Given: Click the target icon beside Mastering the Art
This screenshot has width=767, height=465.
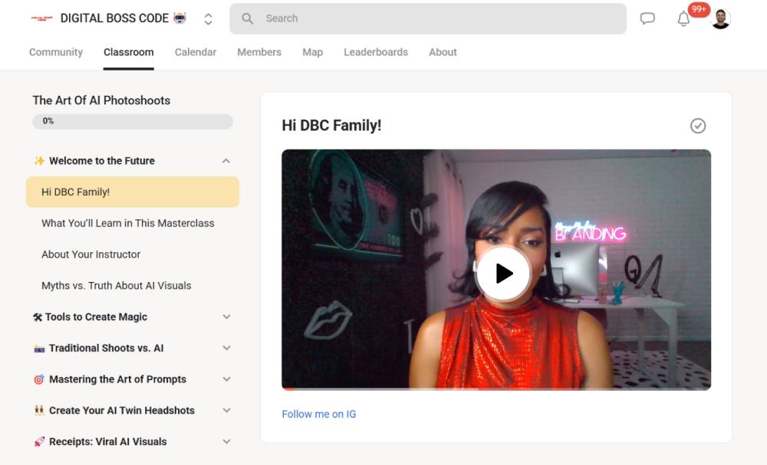Looking at the screenshot, I should [x=39, y=379].
